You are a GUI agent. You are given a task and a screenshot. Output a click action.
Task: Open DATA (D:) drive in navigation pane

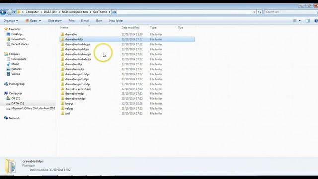click(x=18, y=103)
